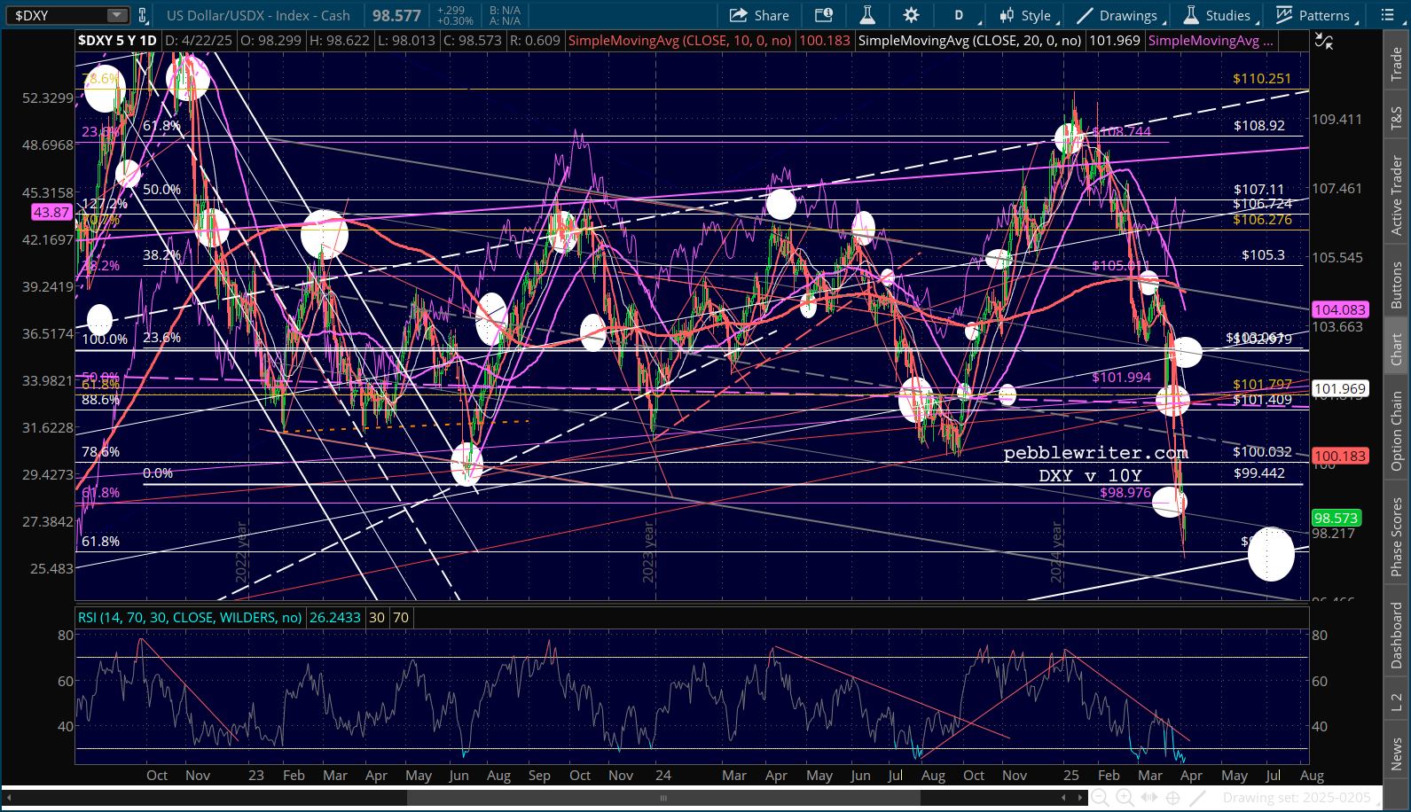Click the zoom in magnifier icon
The height and width of the screenshot is (812, 1411).
click(1125, 798)
